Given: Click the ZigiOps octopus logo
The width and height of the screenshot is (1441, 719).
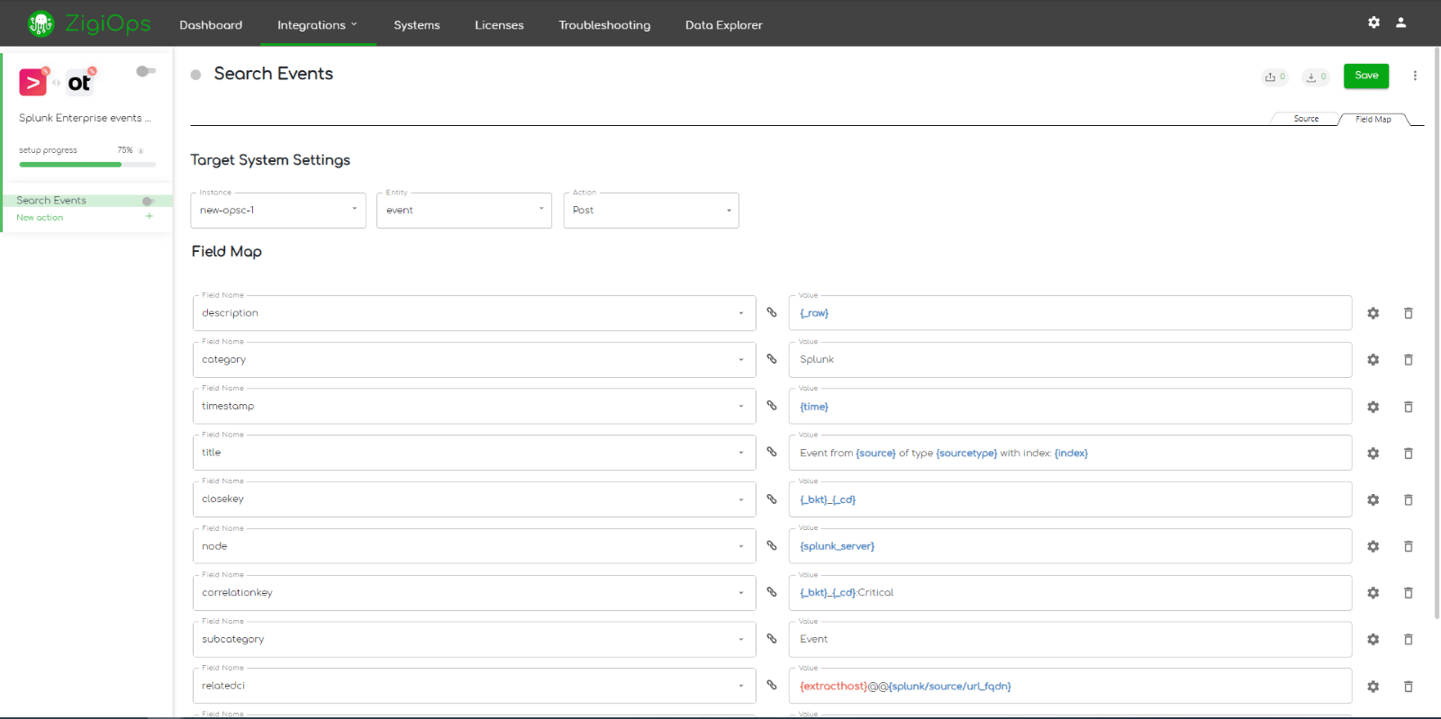Looking at the screenshot, I should 41,23.
